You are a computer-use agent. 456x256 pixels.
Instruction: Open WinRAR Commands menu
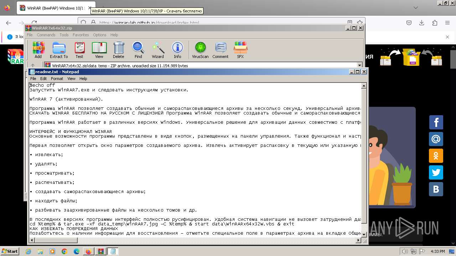tap(46, 35)
